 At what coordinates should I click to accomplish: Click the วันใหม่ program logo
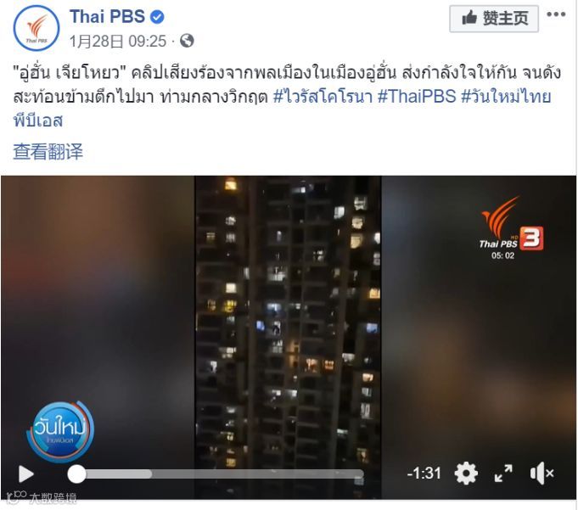(x=60, y=432)
